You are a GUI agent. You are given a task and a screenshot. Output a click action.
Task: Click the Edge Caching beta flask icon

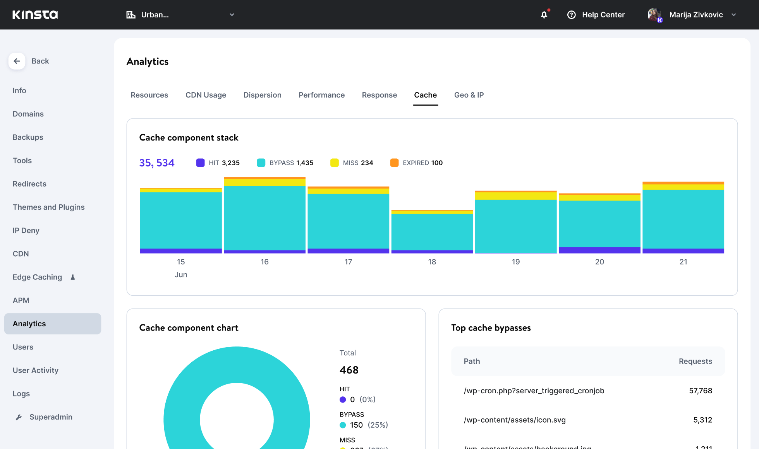pyautogui.click(x=72, y=277)
